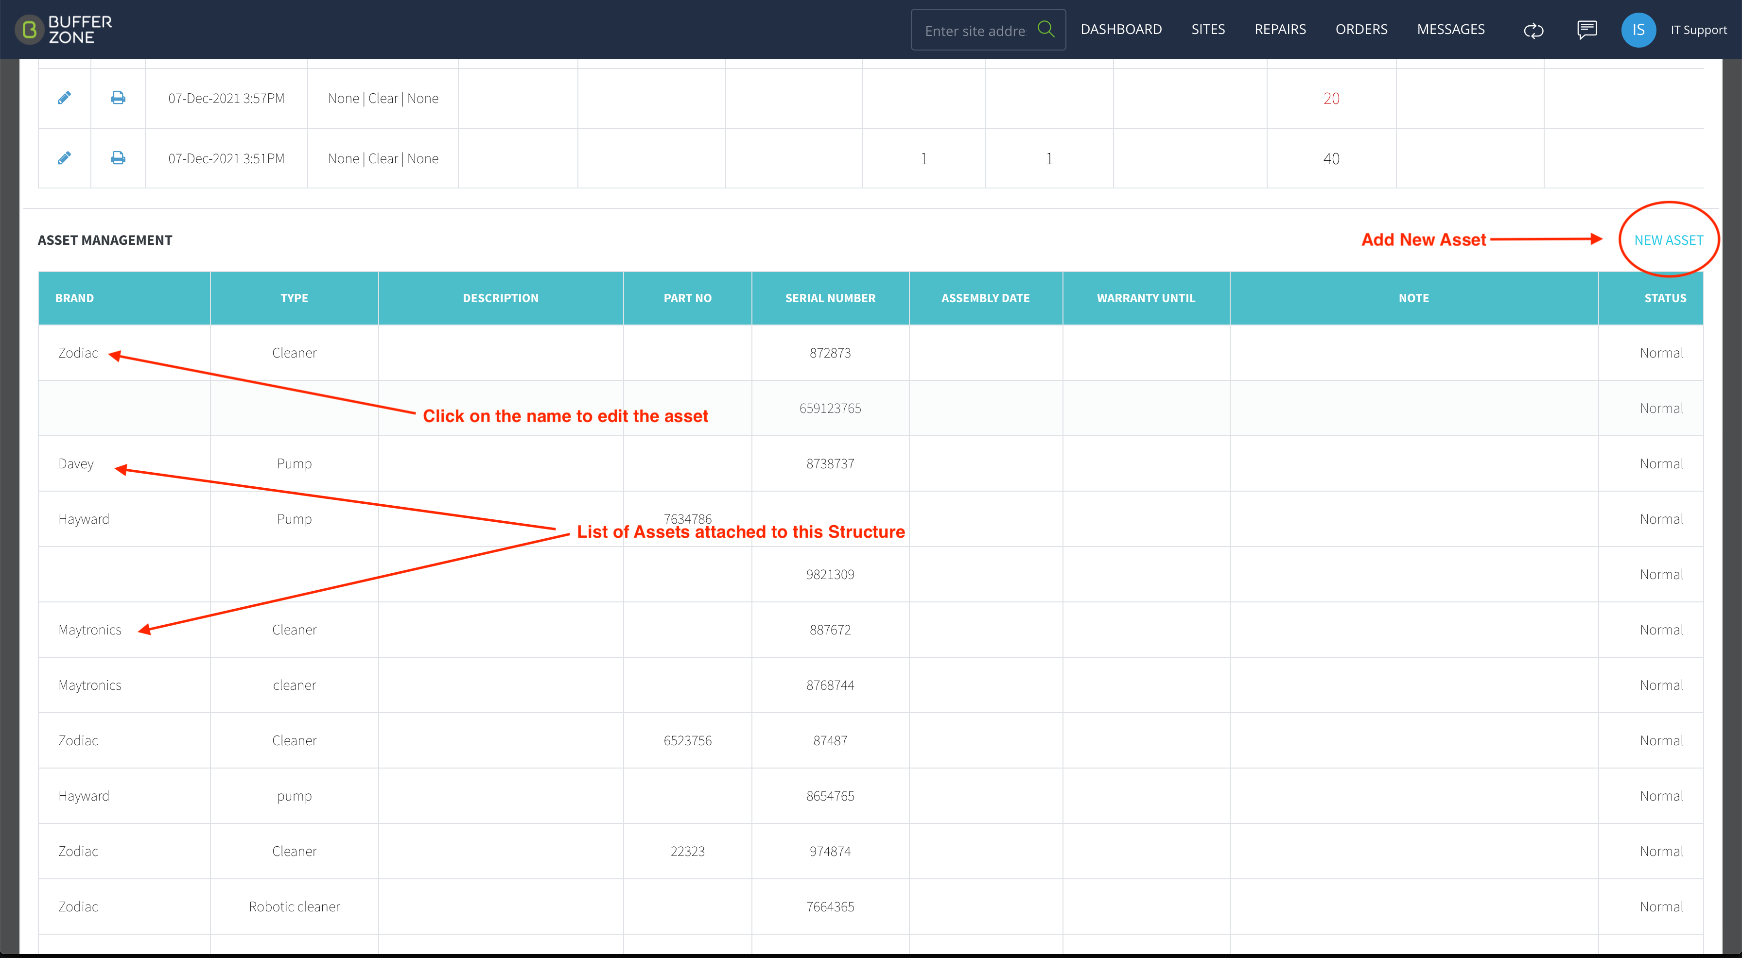This screenshot has height=958, width=1742.
Task: Open Zodiac Robotic cleaner asset
Action: pyautogui.click(x=78, y=907)
